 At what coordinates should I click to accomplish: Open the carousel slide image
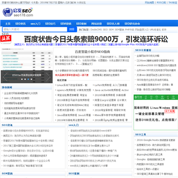27,65
